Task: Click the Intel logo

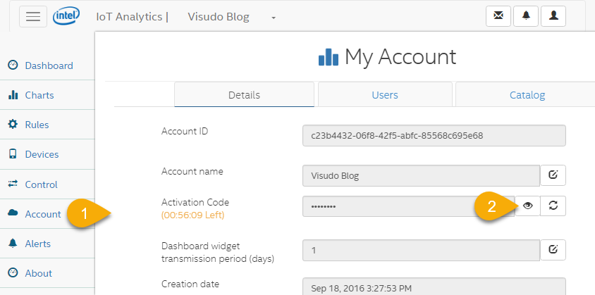Action: click(66, 15)
